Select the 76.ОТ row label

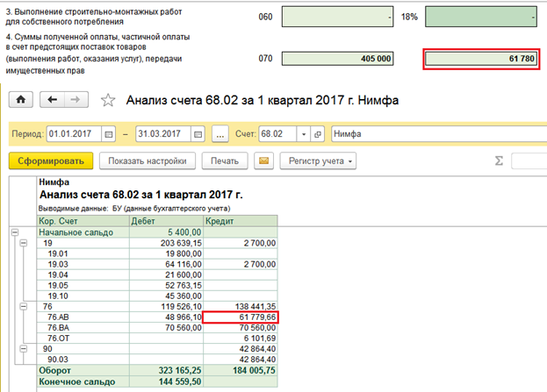click(x=58, y=338)
